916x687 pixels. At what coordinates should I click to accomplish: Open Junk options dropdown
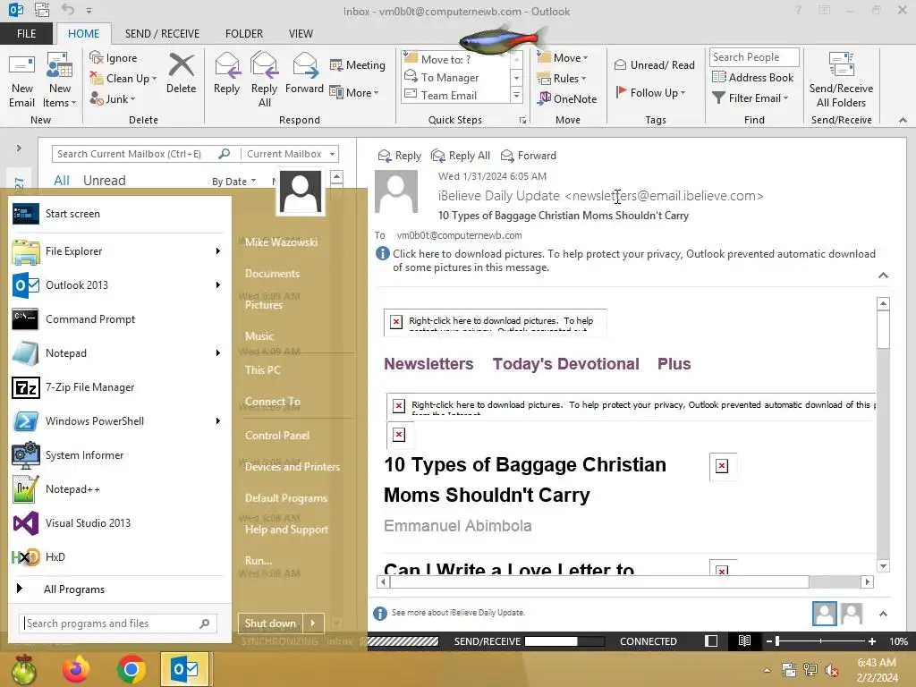(112, 98)
